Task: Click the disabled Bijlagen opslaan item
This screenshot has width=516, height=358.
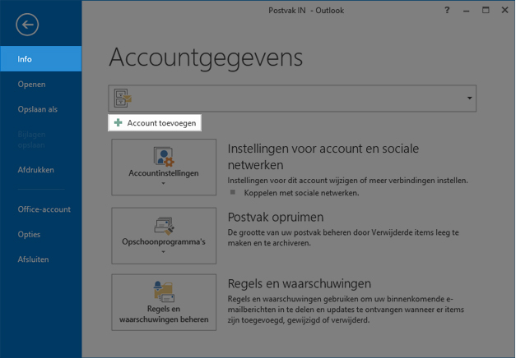Action: pos(31,140)
